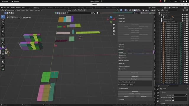
Task: Click the search magnifier in viewport header
Action: pos(68,13)
